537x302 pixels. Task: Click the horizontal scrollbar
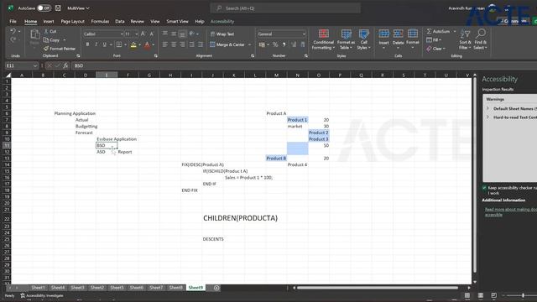(x=377, y=288)
